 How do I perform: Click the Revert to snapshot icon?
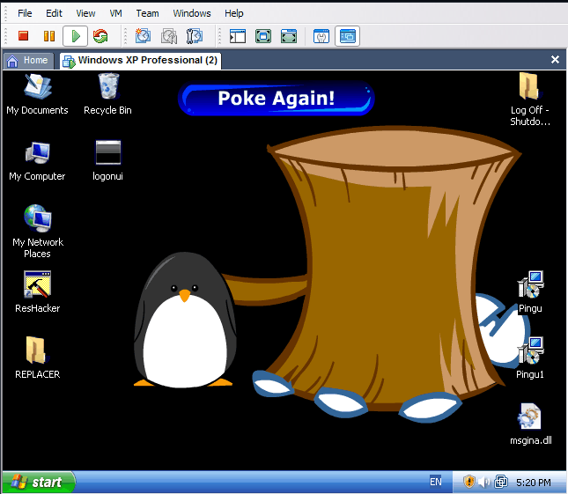(169, 36)
